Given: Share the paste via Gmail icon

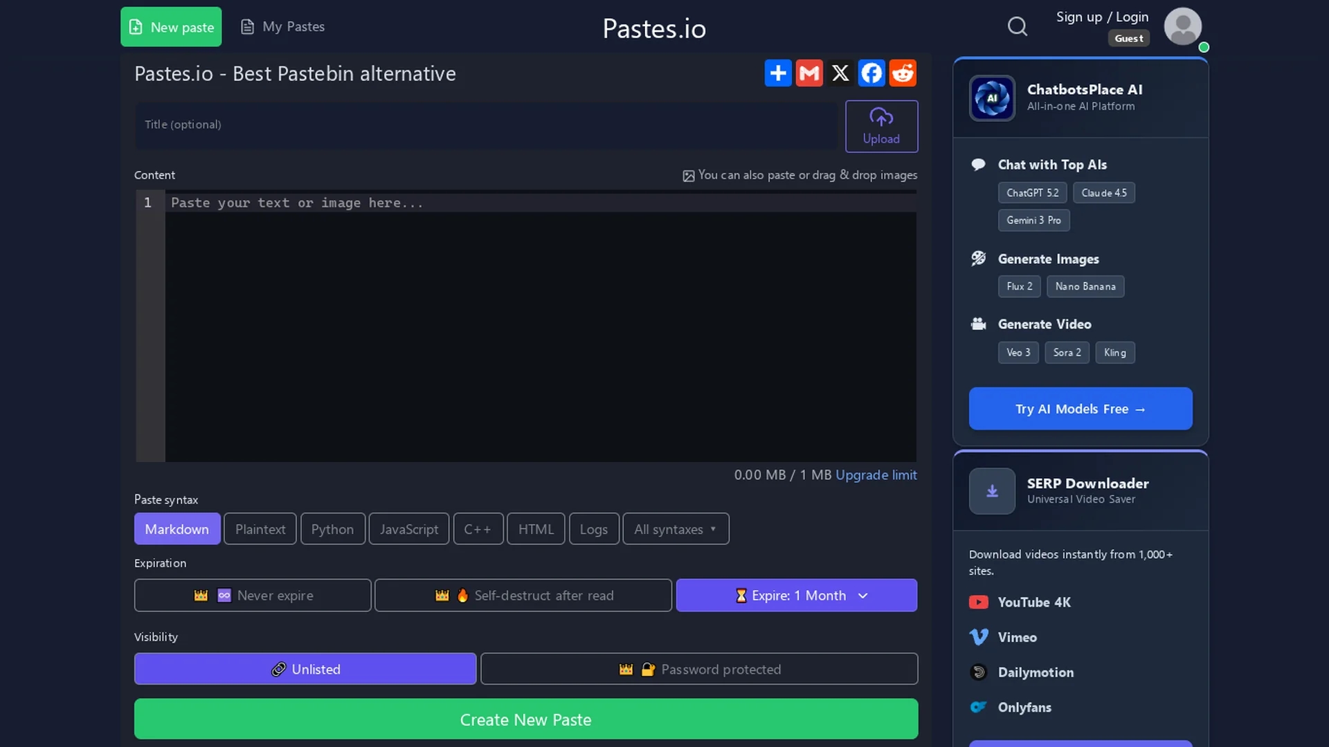Looking at the screenshot, I should coord(809,73).
